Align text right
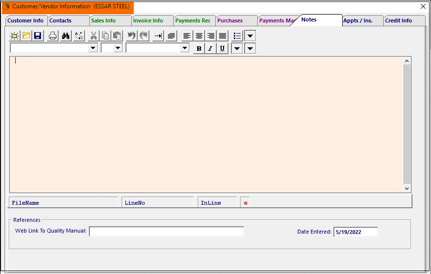The width and height of the screenshot is (431, 274). click(211, 36)
